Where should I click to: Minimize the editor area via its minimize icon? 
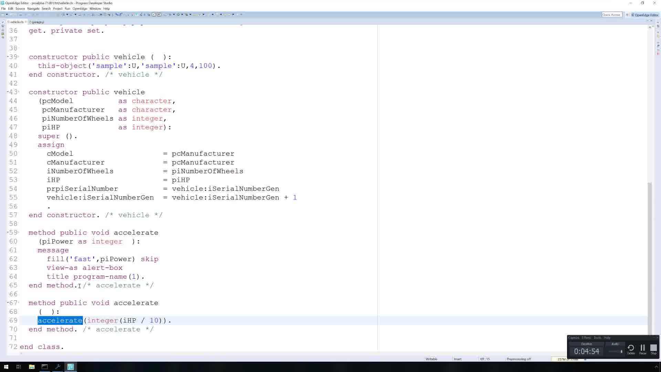tap(647, 21)
